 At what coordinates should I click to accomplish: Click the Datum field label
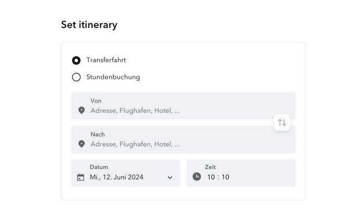pos(99,167)
